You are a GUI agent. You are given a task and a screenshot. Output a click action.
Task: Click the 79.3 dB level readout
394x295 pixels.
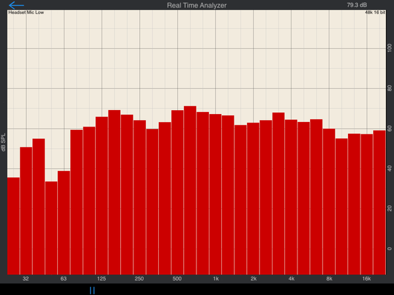coord(357,5)
